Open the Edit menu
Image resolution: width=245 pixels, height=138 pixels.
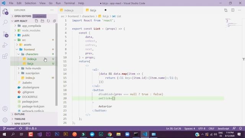tap(19, 3)
